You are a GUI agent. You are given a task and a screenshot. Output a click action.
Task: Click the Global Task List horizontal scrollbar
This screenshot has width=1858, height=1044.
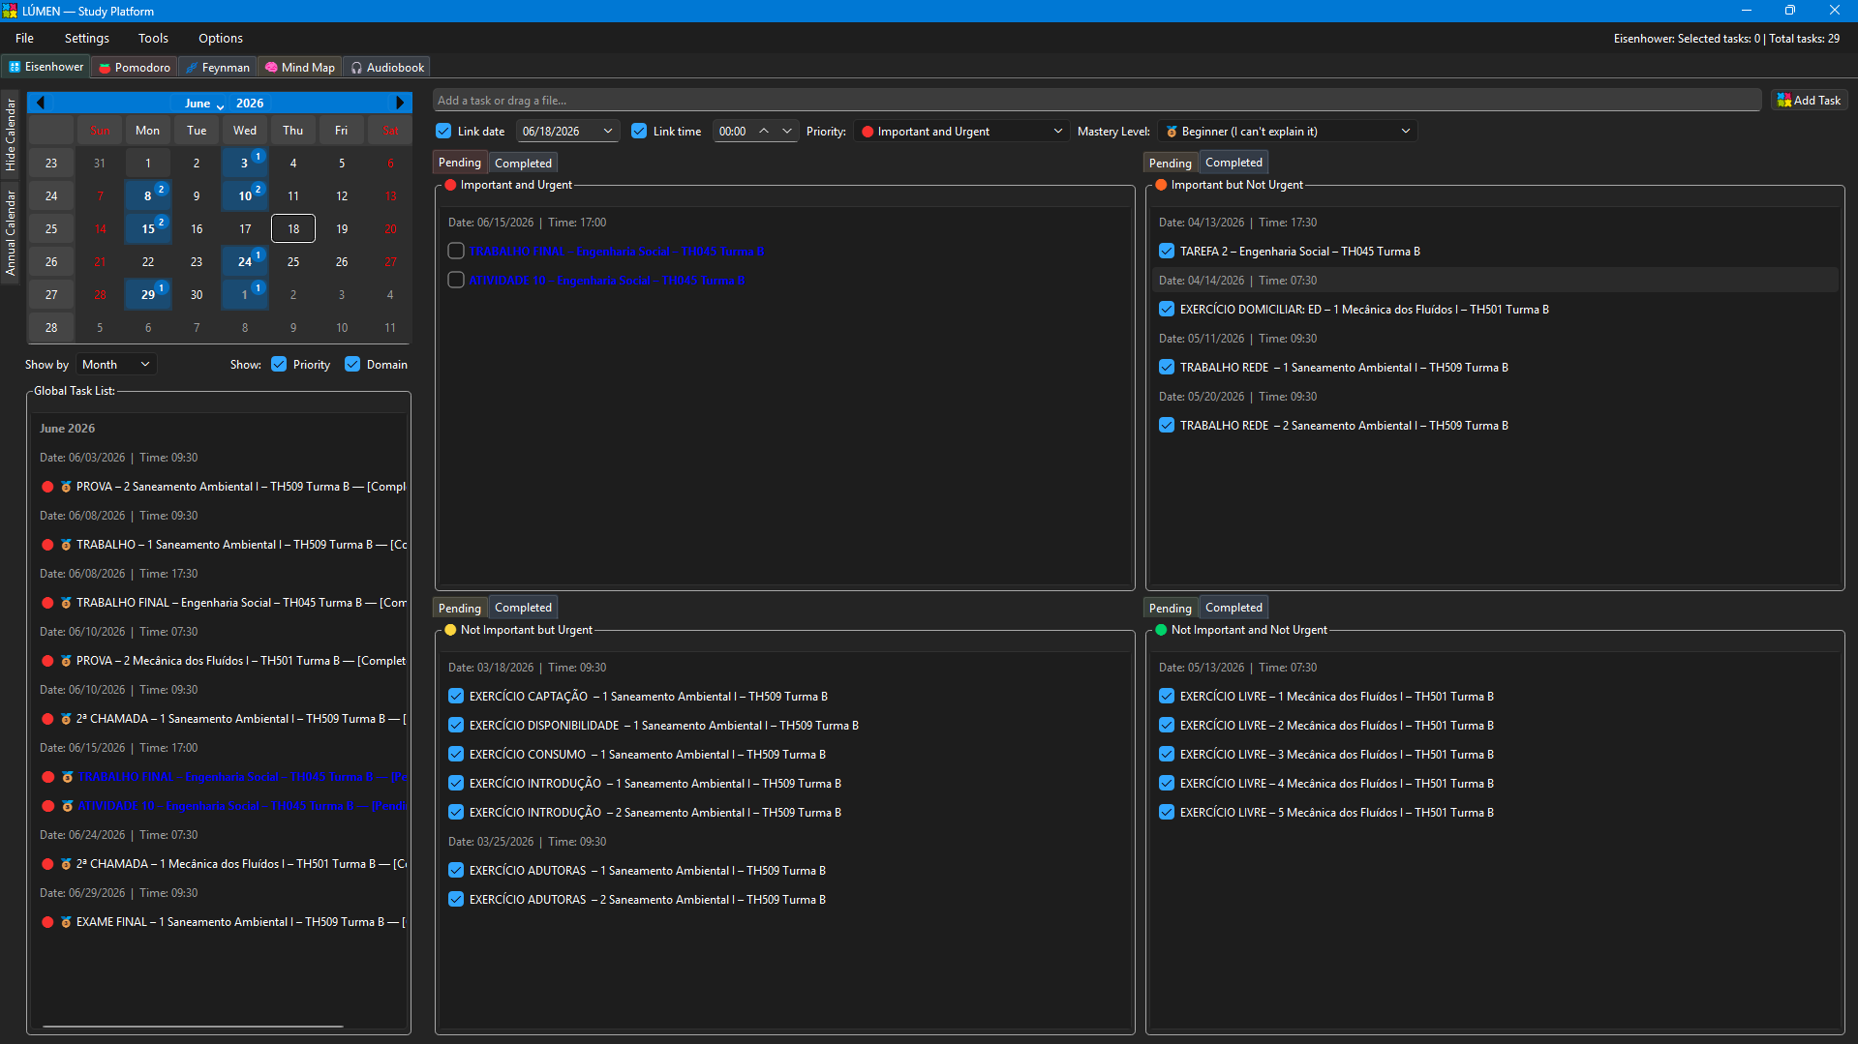click(193, 1027)
